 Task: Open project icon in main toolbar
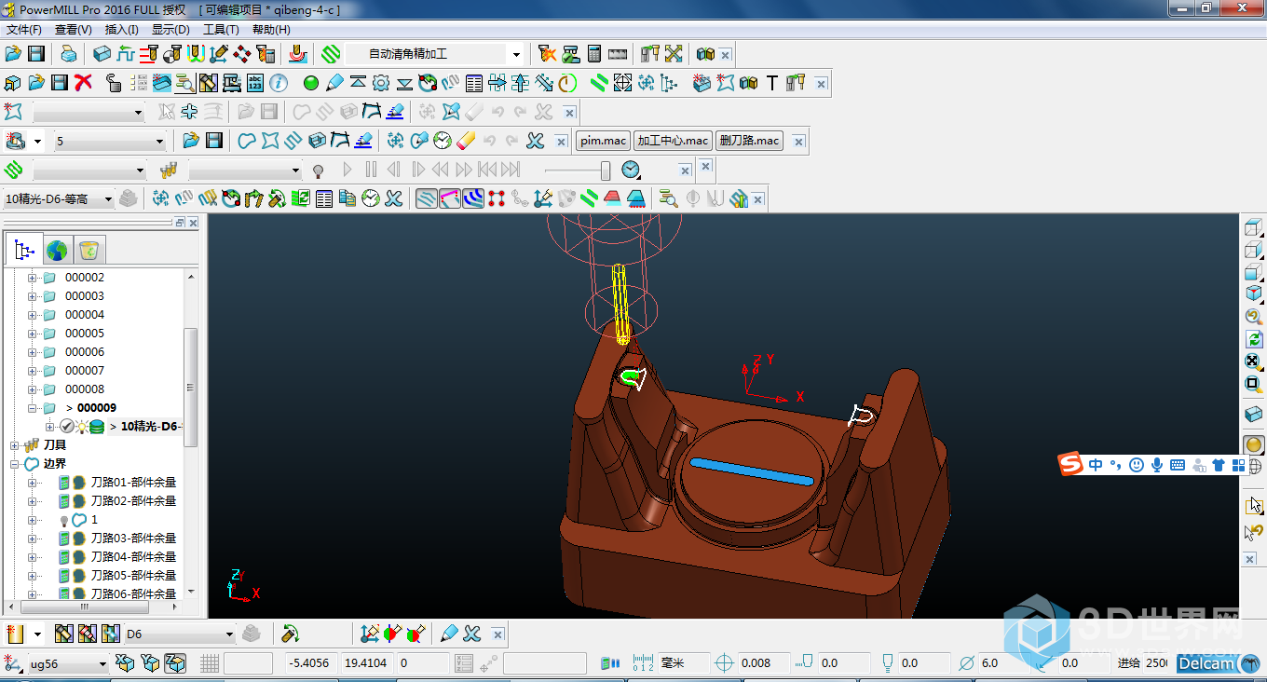(13, 54)
